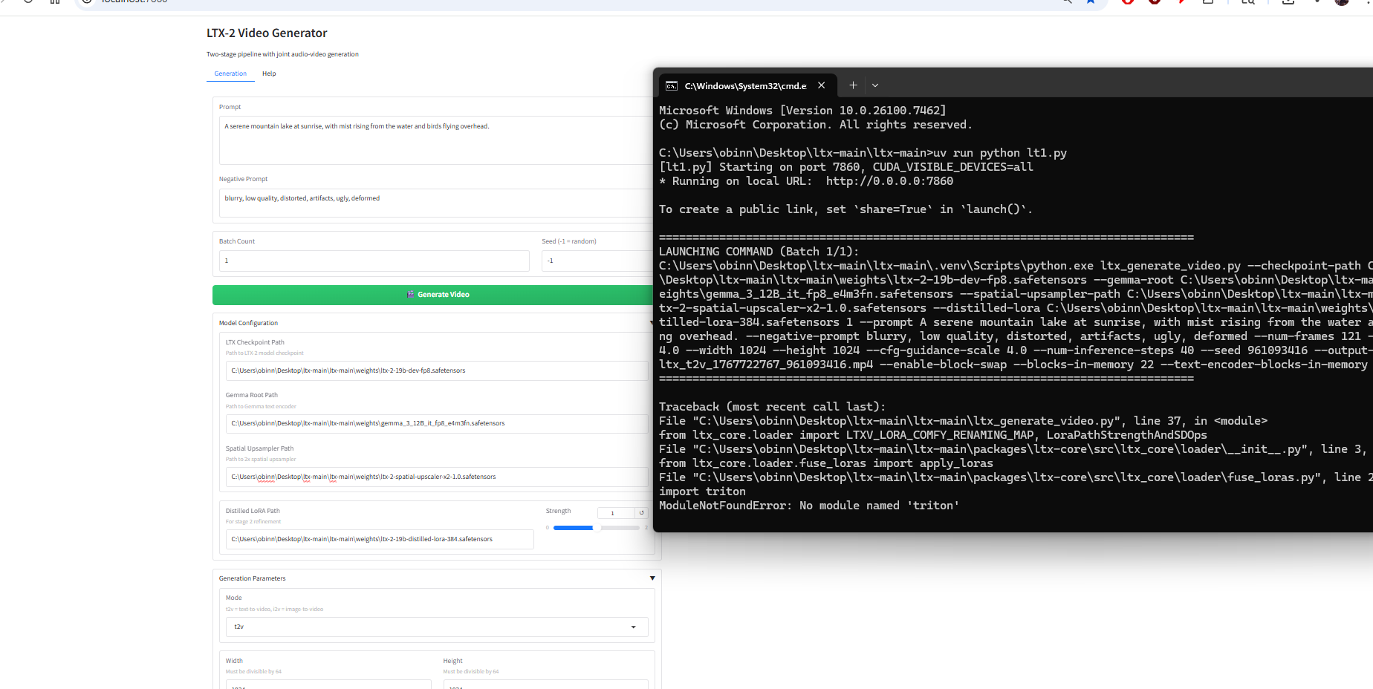Edit the Distilled LoRA Path field
Viewport: 1373px width, 689px height.
click(380, 539)
